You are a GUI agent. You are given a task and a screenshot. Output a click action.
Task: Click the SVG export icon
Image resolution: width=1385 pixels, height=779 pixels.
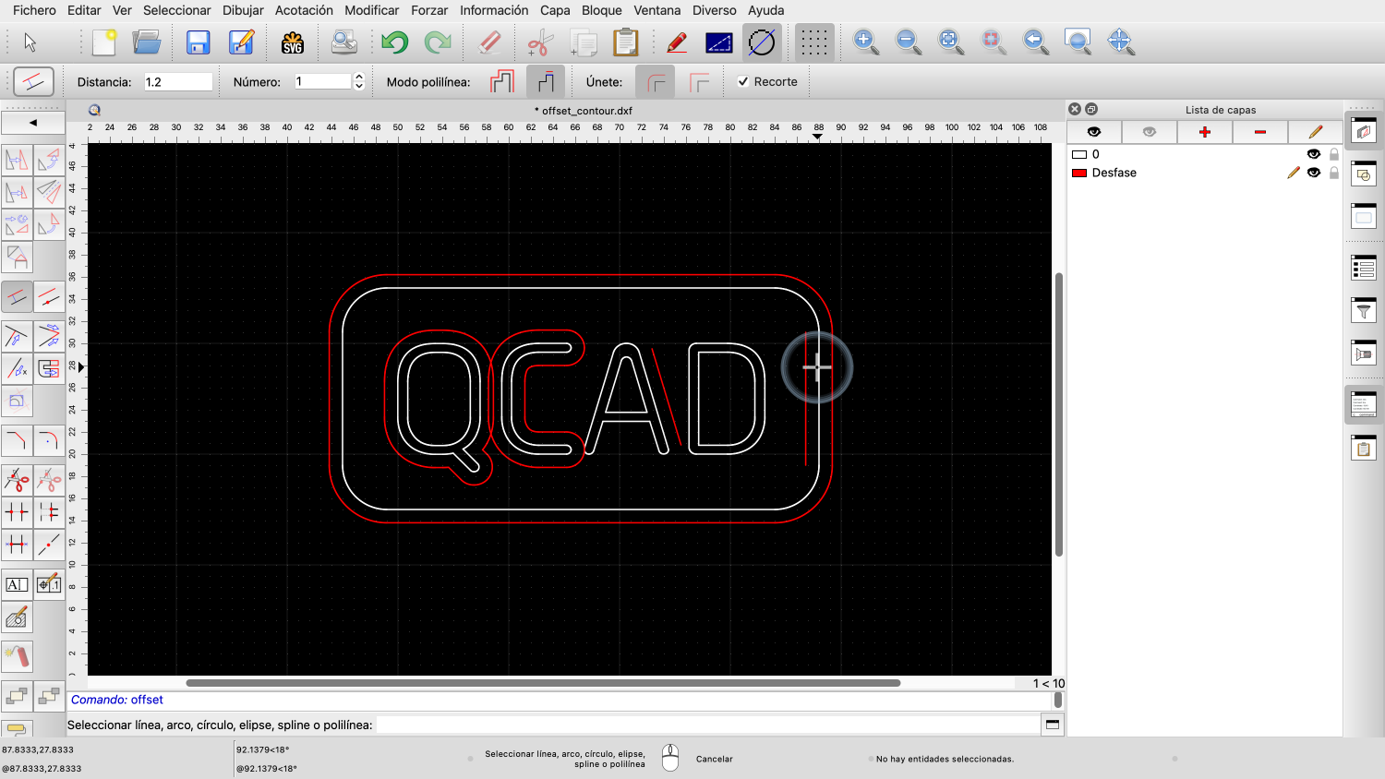pyautogui.click(x=293, y=42)
